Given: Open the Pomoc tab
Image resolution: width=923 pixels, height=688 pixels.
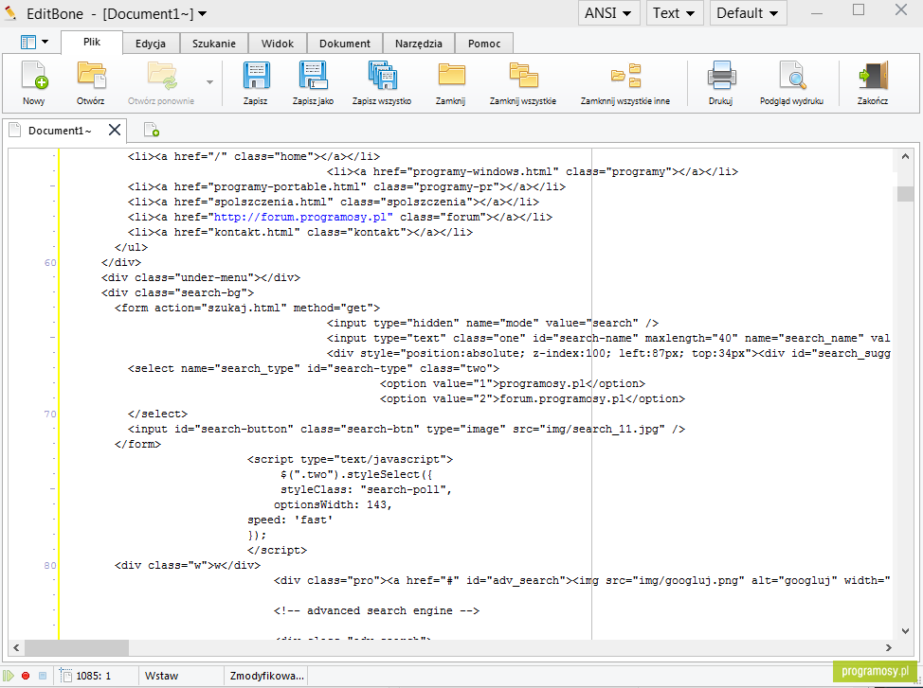Looking at the screenshot, I should [484, 44].
